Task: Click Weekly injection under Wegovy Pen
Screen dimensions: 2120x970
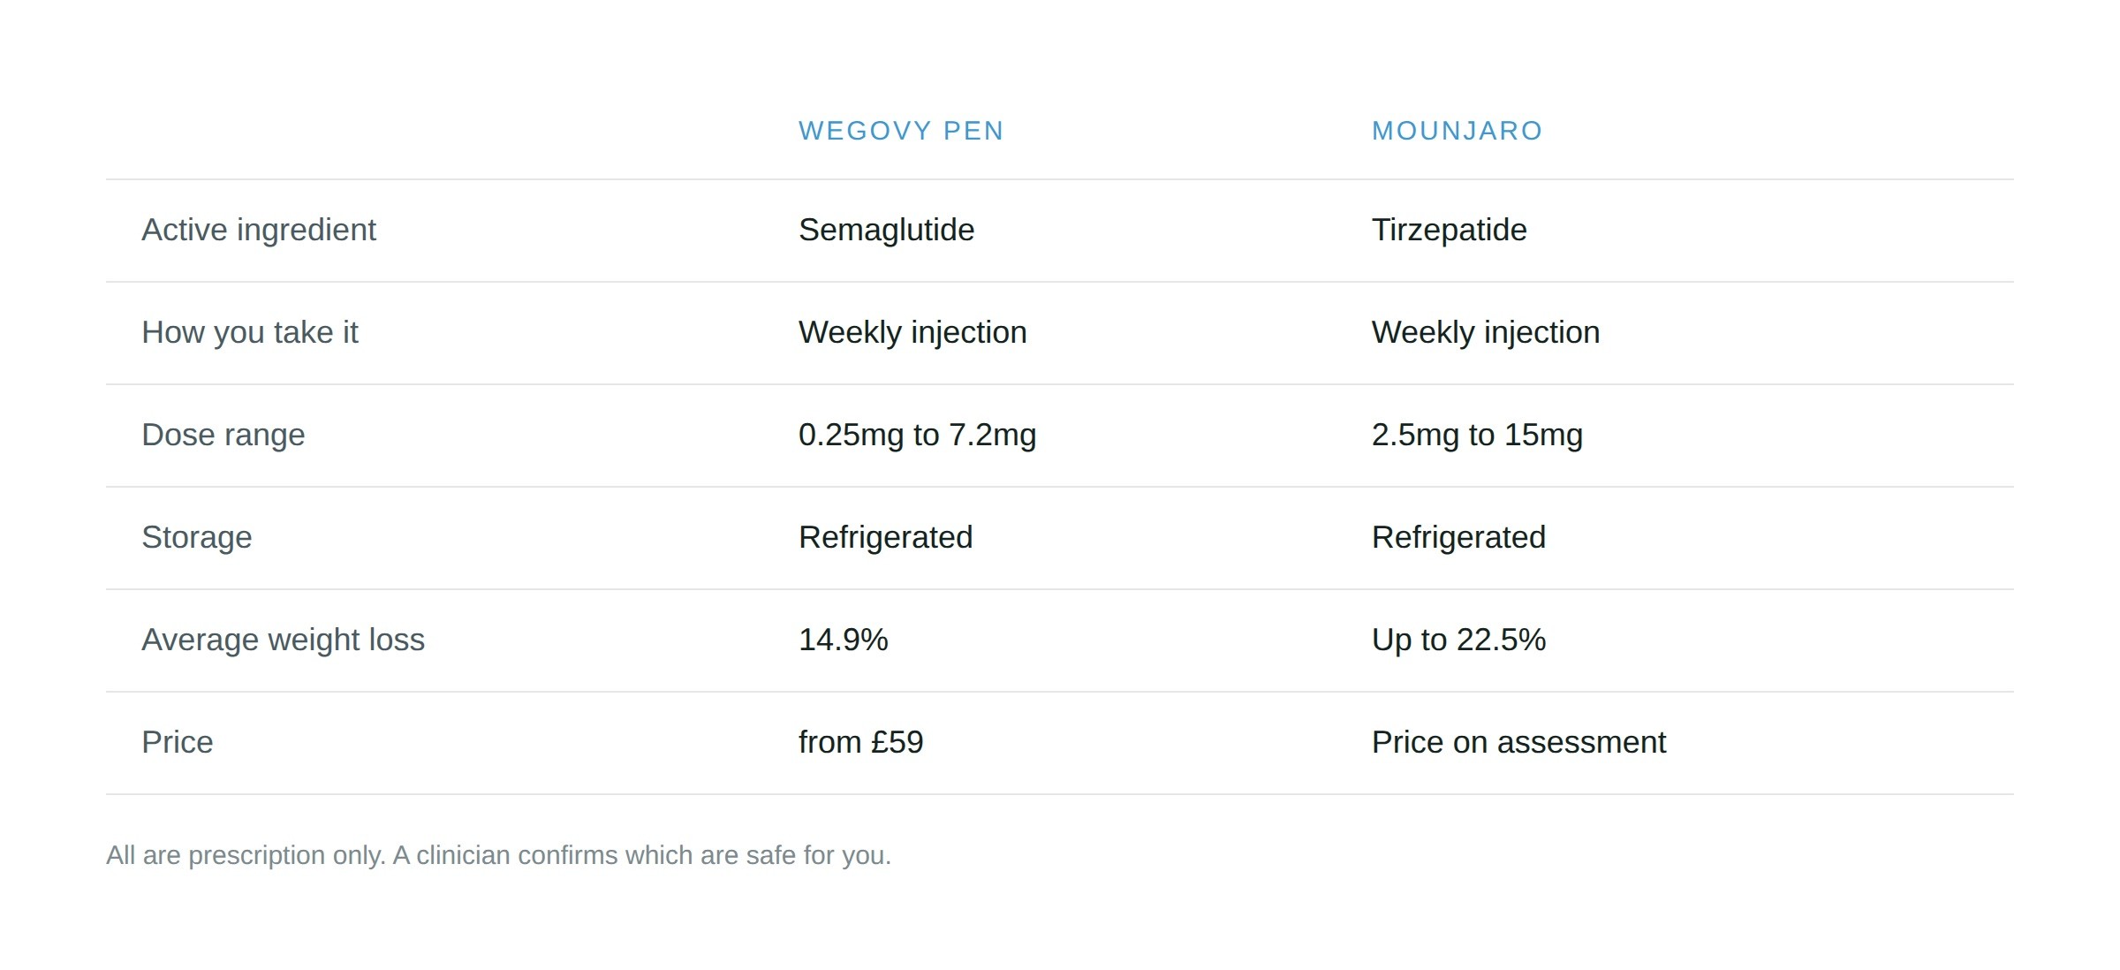Action: pyautogui.click(x=912, y=333)
